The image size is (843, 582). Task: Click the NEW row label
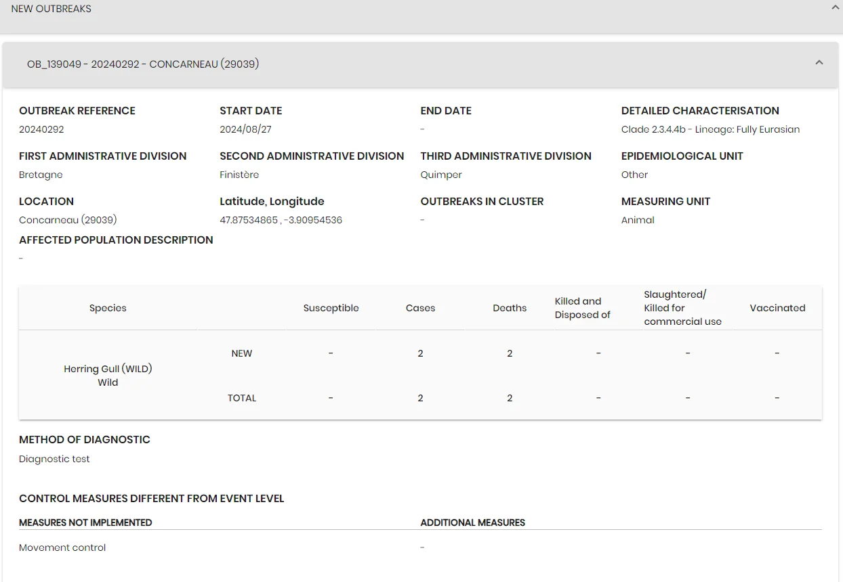[242, 353]
